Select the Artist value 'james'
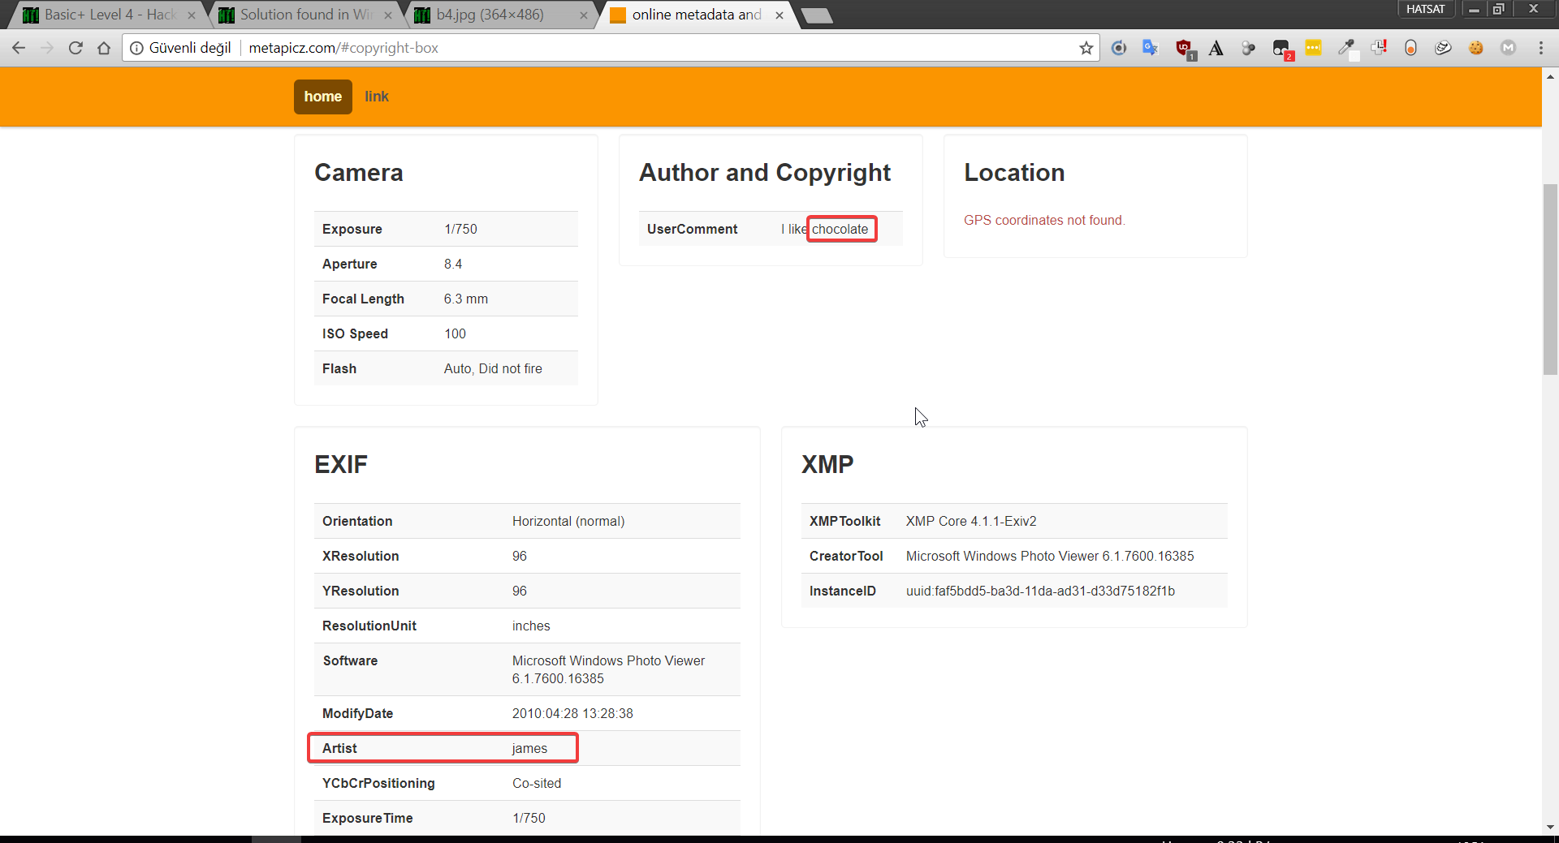 click(529, 748)
